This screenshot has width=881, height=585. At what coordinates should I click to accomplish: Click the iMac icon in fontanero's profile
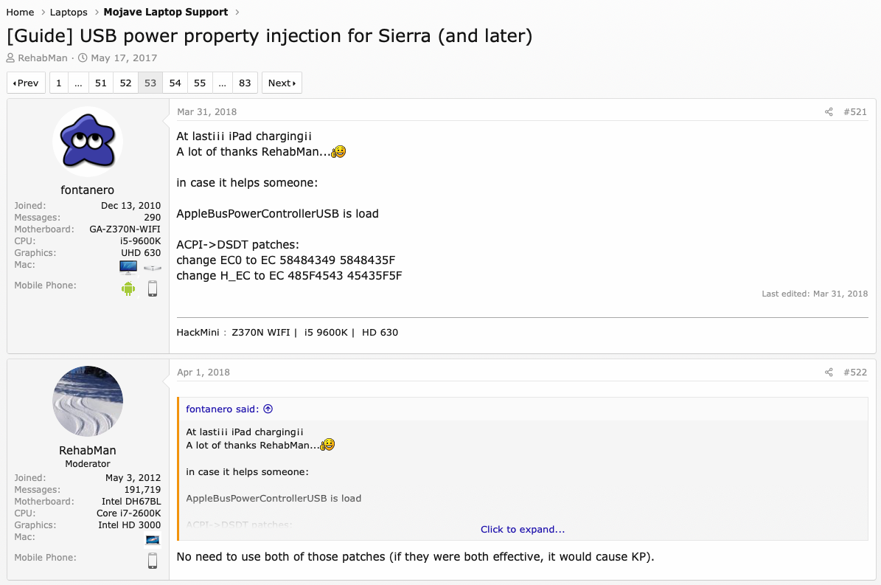pyautogui.click(x=128, y=267)
